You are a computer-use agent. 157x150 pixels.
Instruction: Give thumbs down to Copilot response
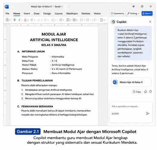point(150,91)
